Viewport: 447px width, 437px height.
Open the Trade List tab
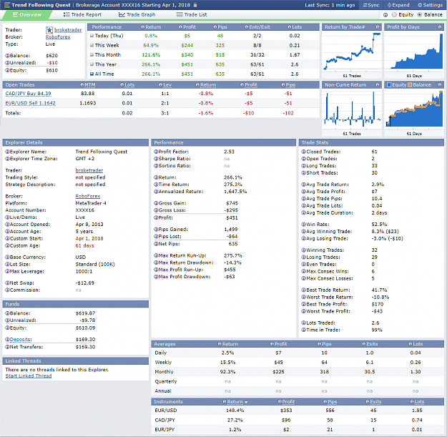(x=192, y=15)
